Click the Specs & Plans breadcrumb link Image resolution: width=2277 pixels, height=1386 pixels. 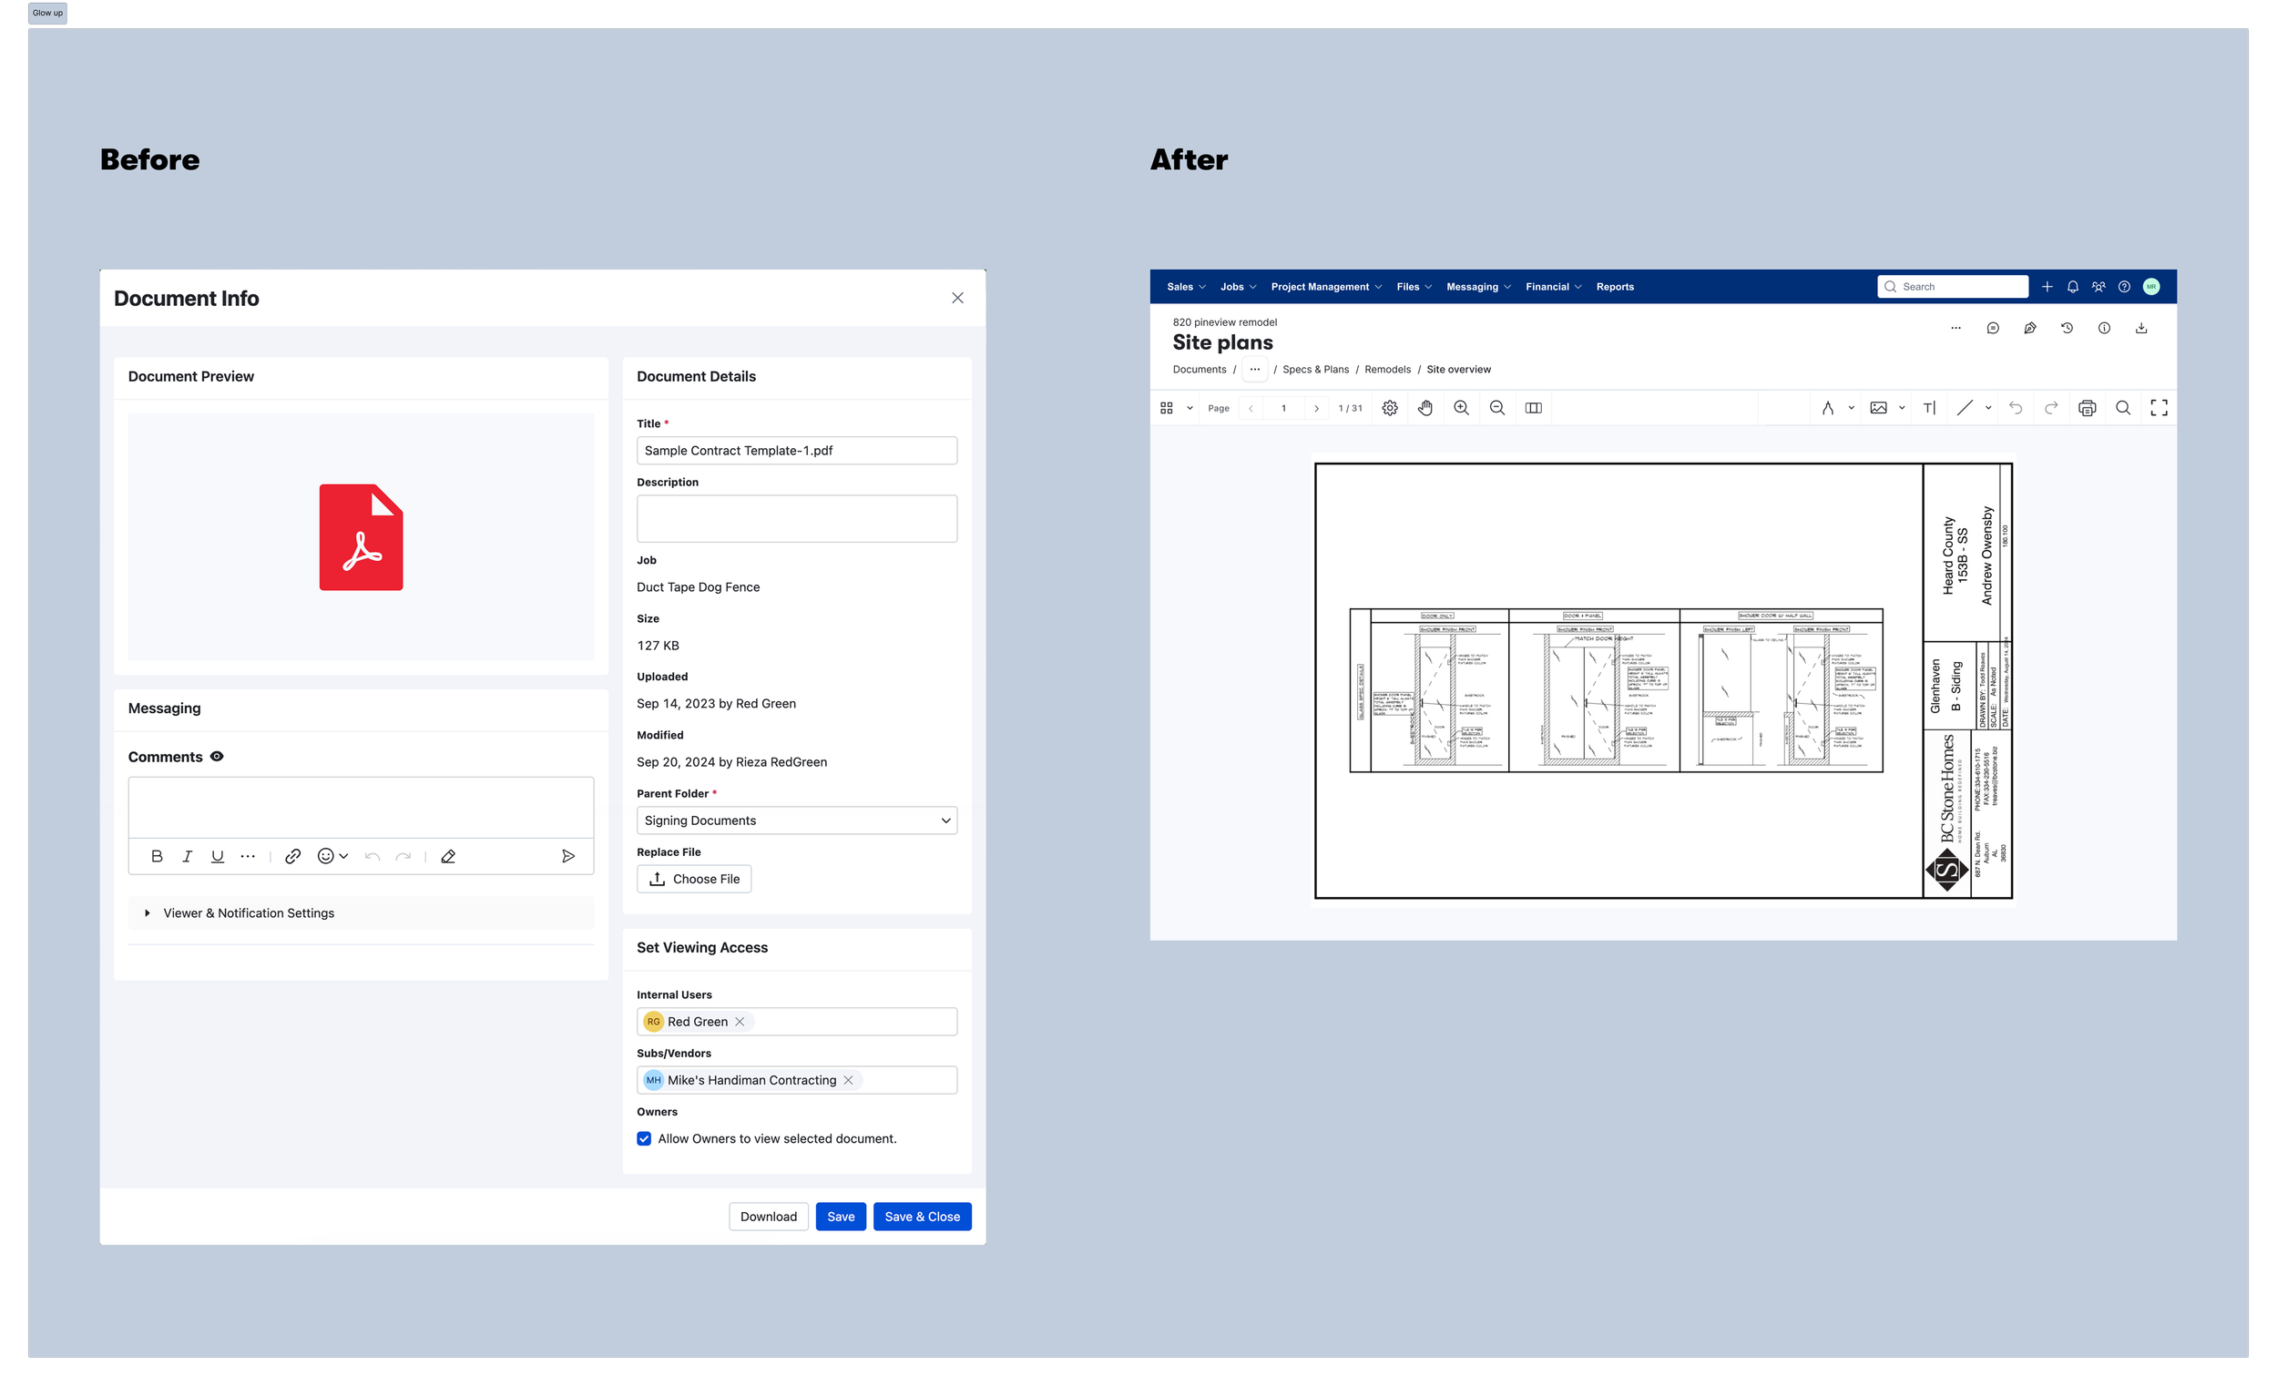1315,369
